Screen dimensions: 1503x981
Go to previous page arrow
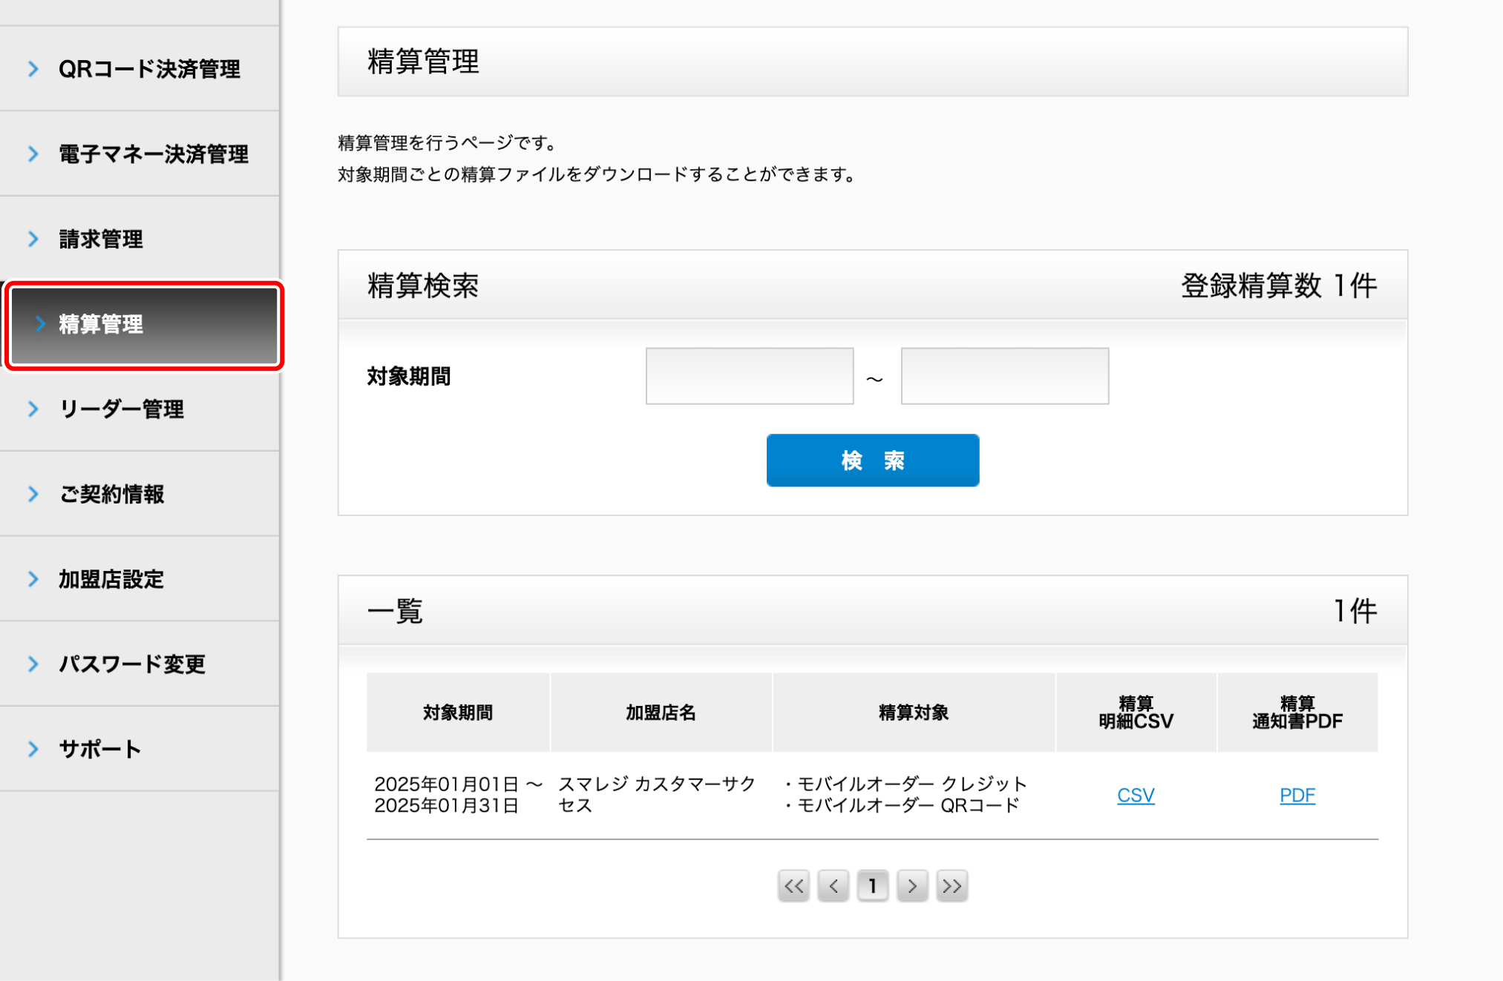click(x=834, y=885)
